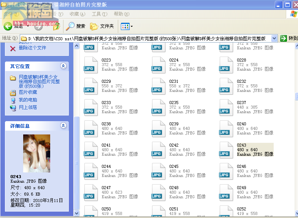Click the file name 0250
Screen dimensions: 298x218
point(106,209)
